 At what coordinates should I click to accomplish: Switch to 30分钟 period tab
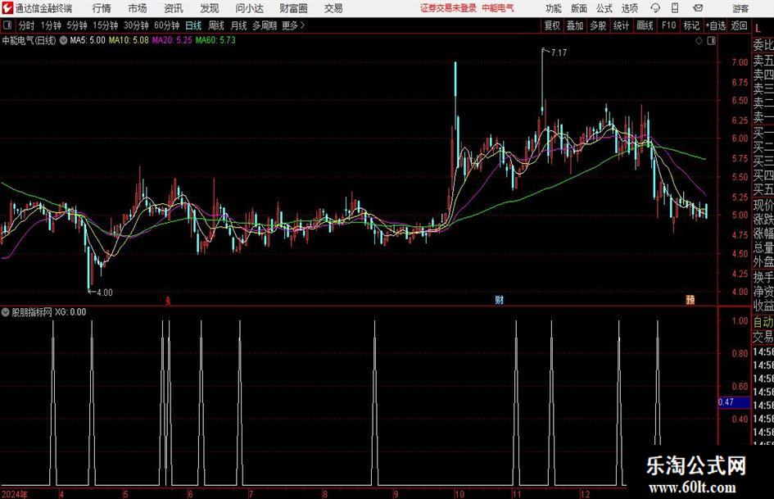coord(136,25)
